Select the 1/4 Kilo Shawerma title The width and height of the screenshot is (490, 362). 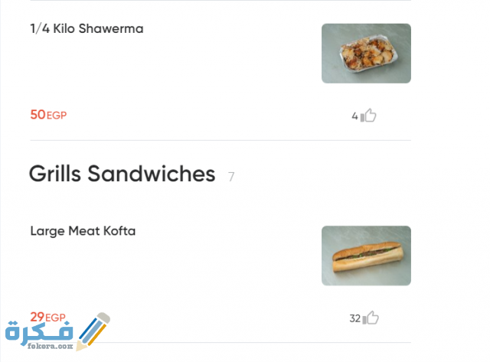click(87, 29)
